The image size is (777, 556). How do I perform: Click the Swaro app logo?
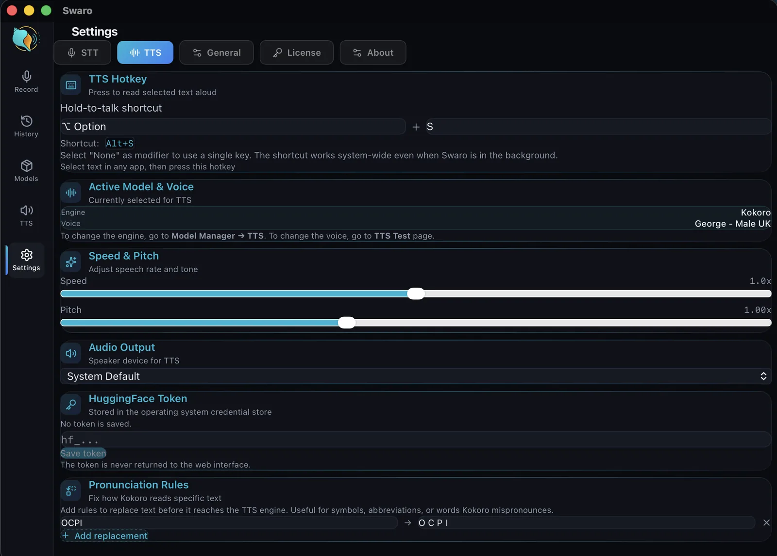[x=26, y=39]
